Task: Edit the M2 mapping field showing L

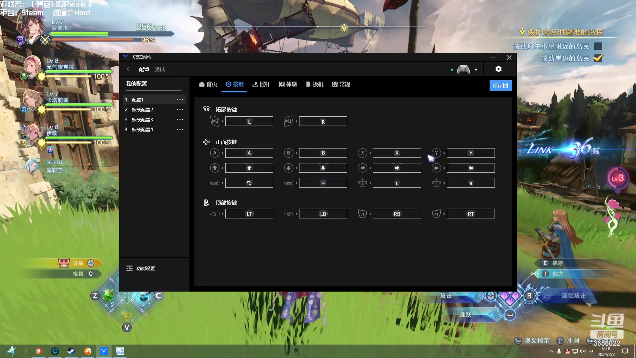Action: pyautogui.click(x=249, y=121)
